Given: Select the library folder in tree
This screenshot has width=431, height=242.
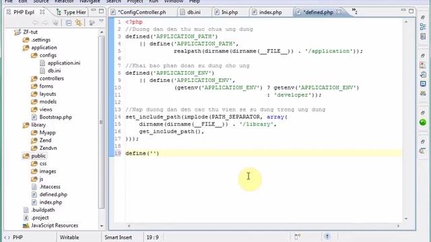Looking at the screenshot, I should [x=38, y=125].
